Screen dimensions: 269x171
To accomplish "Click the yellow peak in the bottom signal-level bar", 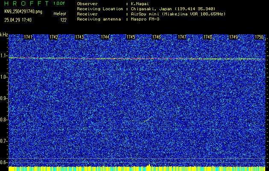I will [x=149, y=165].
